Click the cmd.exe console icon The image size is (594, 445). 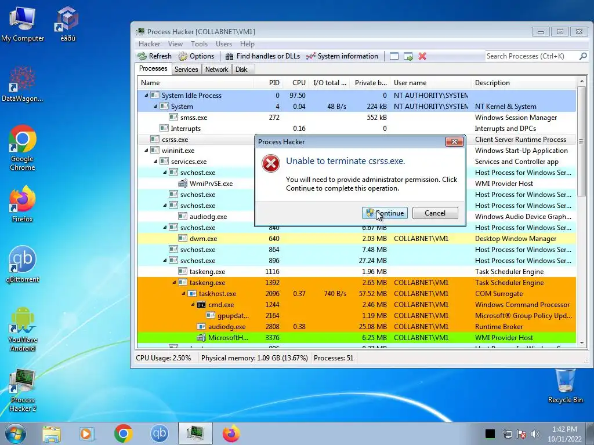click(x=201, y=305)
